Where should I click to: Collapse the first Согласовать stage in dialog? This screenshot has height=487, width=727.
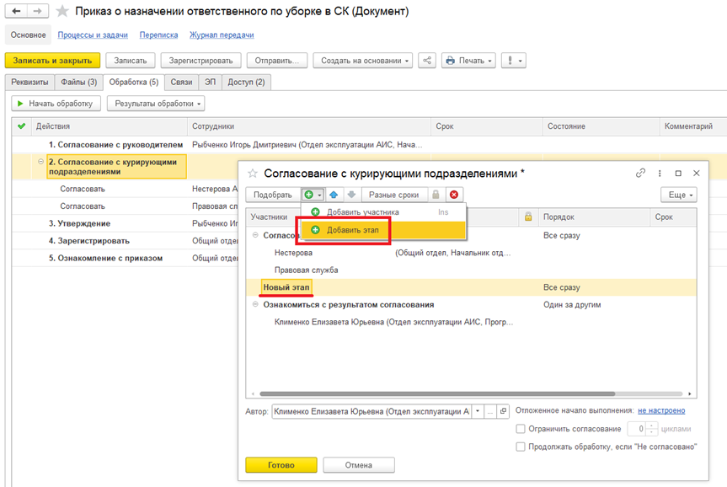click(255, 235)
